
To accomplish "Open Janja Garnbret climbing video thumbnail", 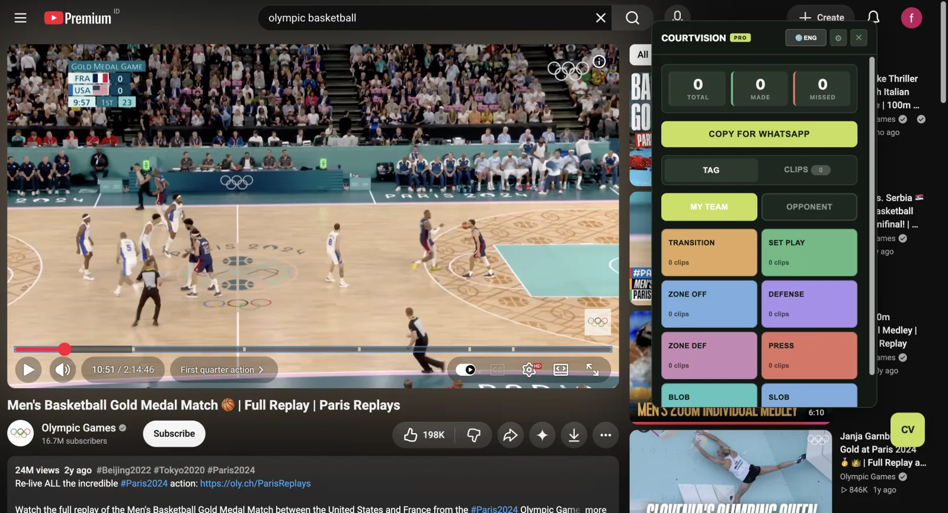I will click(x=731, y=472).
